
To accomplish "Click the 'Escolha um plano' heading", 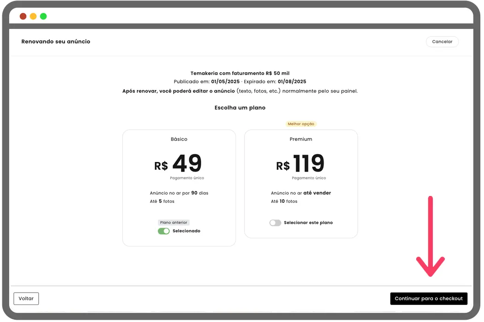I will coord(240,108).
